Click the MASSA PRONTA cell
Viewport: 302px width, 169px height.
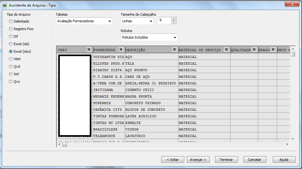(151, 97)
